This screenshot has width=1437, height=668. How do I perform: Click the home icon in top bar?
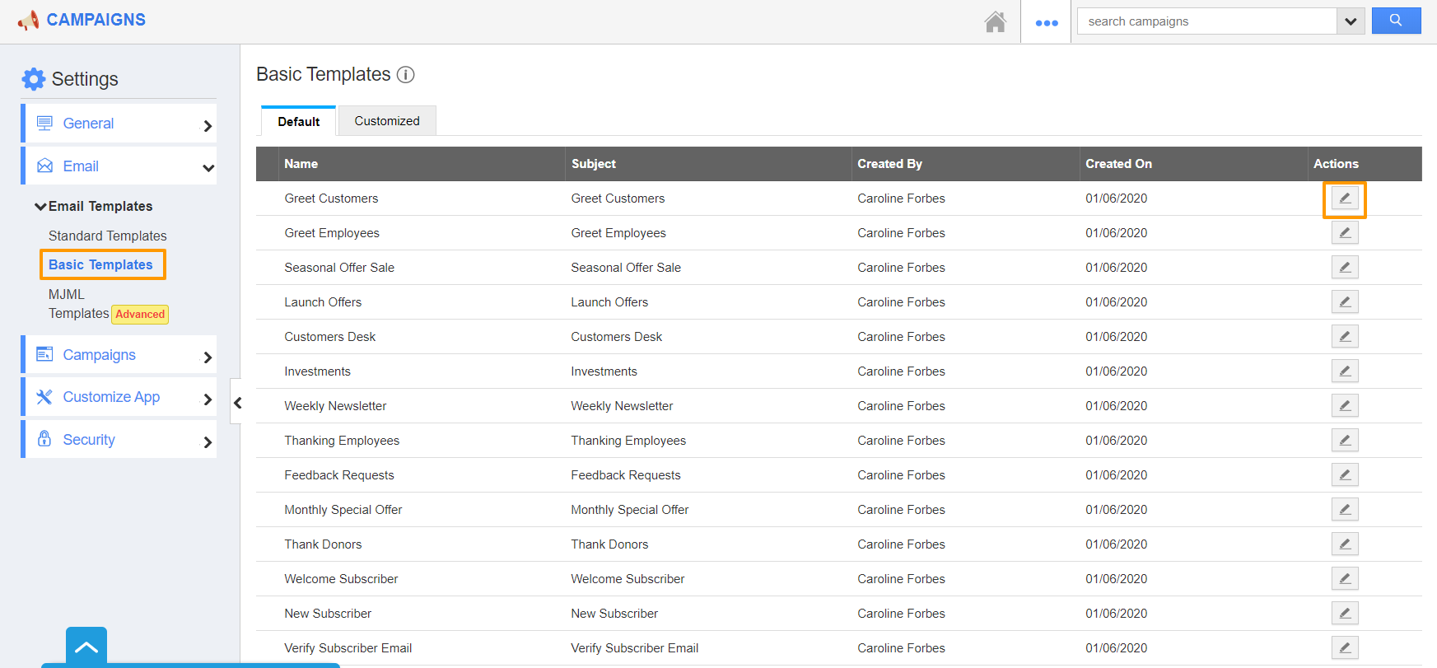tap(995, 21)
